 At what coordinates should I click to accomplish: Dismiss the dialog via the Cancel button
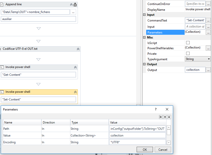[x=162, y=149]
